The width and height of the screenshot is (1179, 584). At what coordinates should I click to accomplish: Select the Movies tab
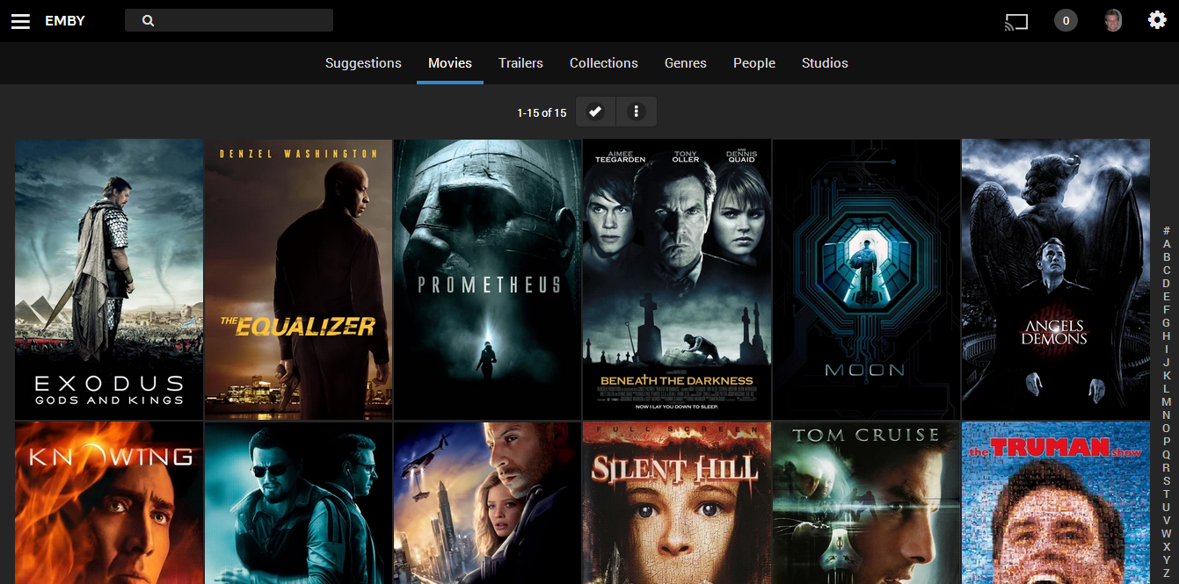tap(450, 63)
